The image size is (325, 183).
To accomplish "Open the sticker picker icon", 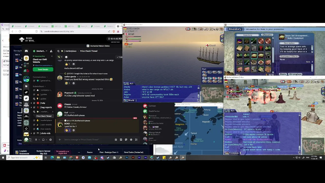I will (x=126, y=140).
